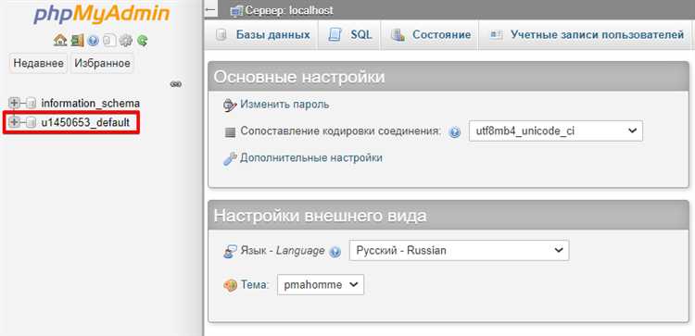Click the Тема: label text

(x=255, y=285)
